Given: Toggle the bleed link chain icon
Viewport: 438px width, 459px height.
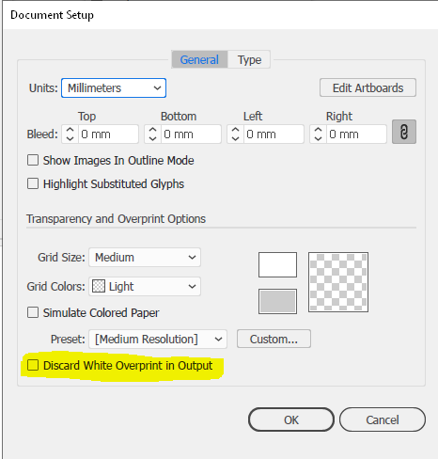Looking at the screenshot, I should tap(404, 132).
